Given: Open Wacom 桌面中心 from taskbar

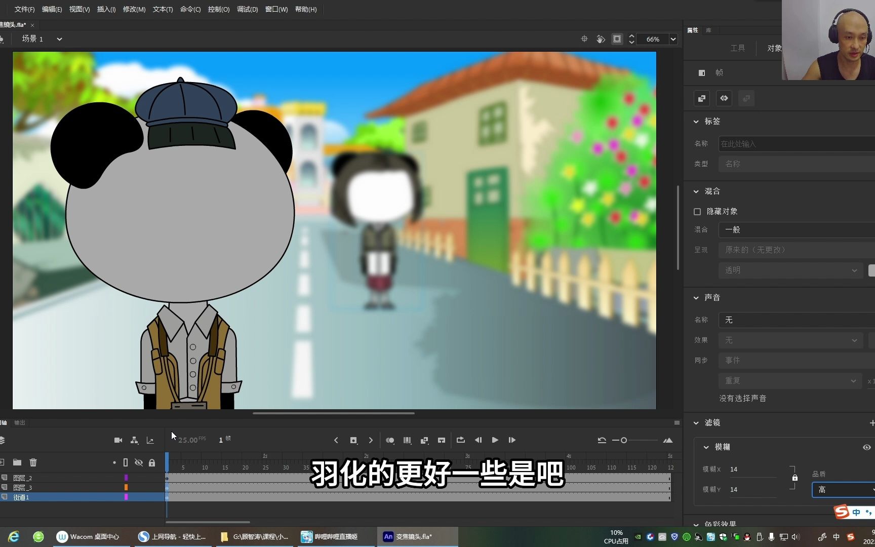Looking at the screenshot, I should click(89, 537).
